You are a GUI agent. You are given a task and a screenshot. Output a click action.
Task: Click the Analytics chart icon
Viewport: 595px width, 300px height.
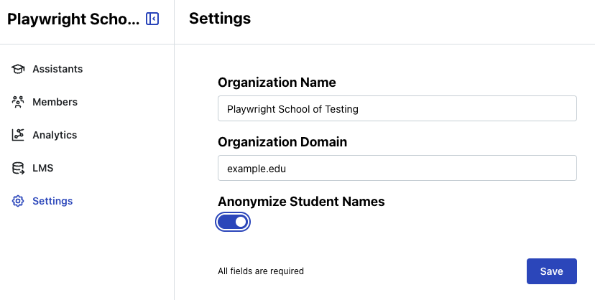point(18,135)
